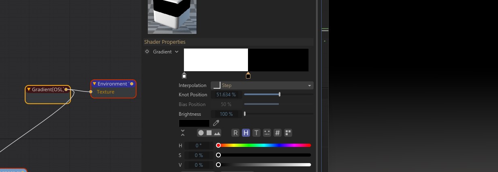The width and height of the screenshot is (498, 172).
Task: Select the Environment node title
Action: (113, 84)
